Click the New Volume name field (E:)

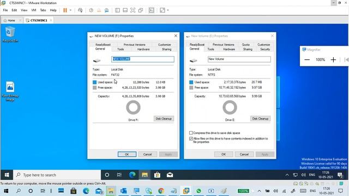239,59
